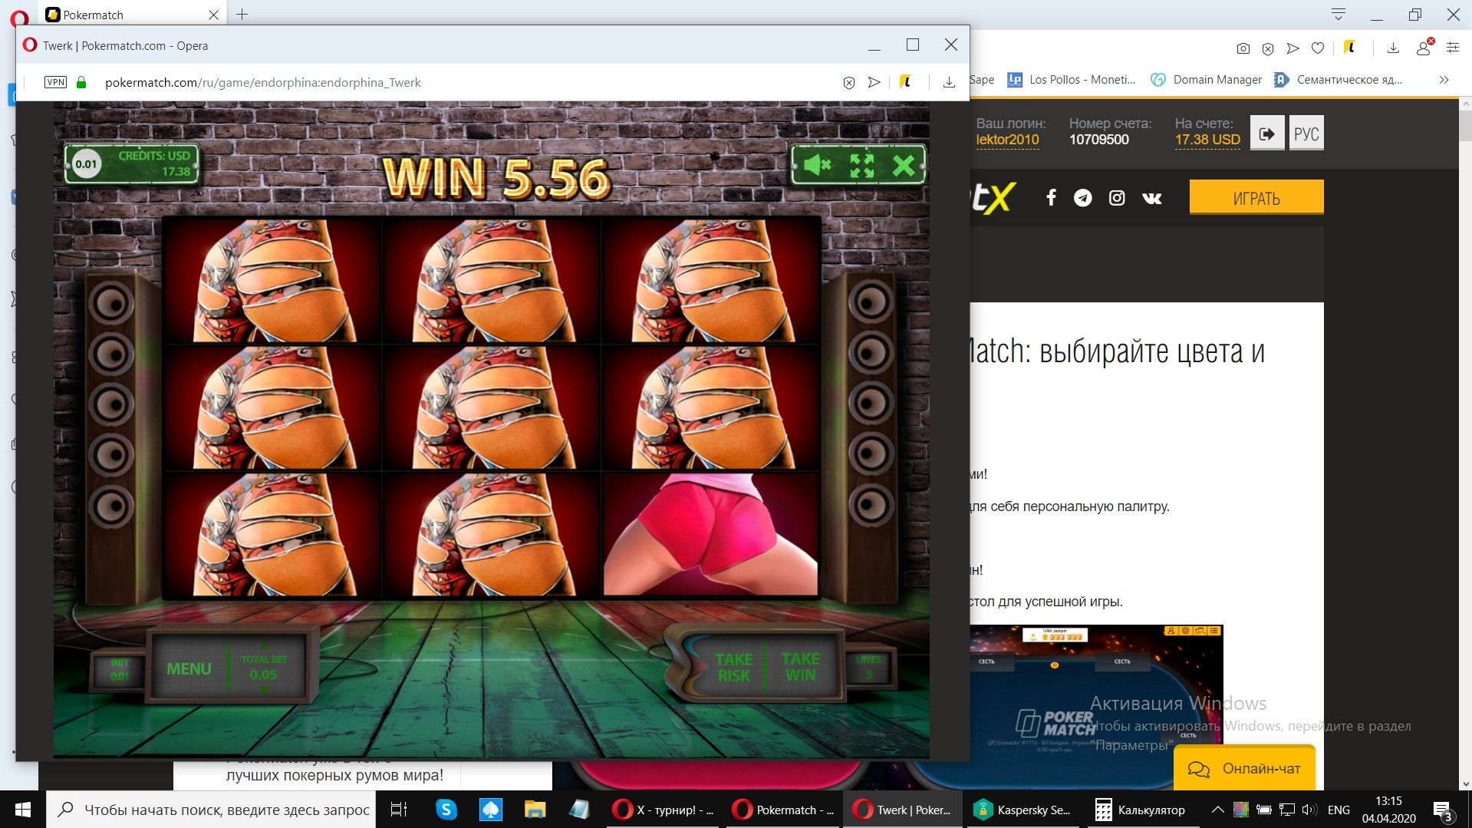
Task: Select the pink shorts slot symbol
Action: pyautogui.click(x=711, y=535)
